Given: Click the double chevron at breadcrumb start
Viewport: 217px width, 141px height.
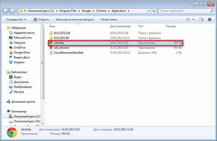Looking at the screenshot, I should (25, 11).
